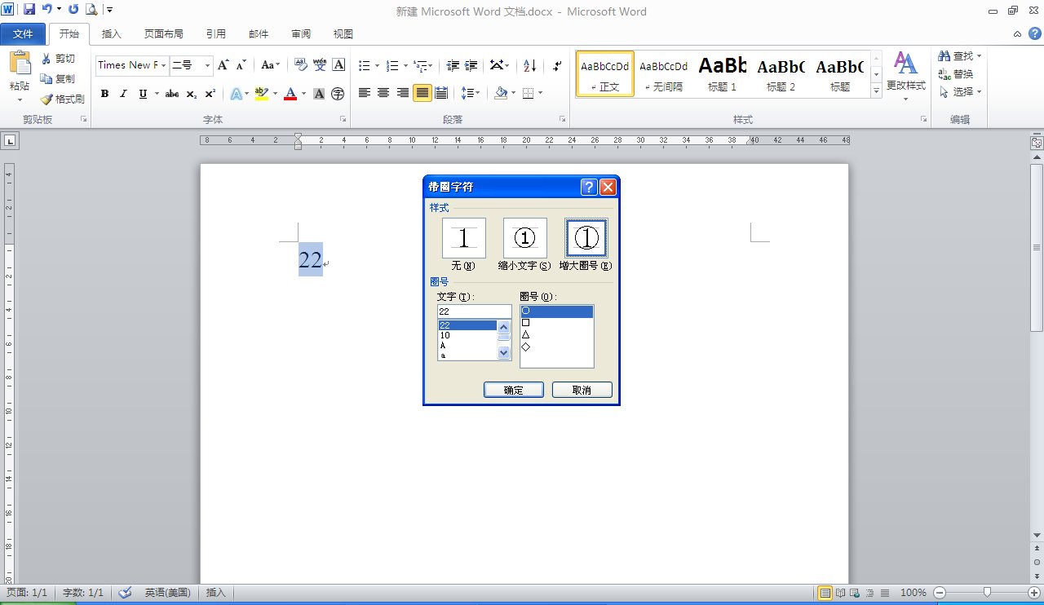Open the 页面布局 ribbon tab
This screenshot has height=605, width=1044.
click(163, 34)
